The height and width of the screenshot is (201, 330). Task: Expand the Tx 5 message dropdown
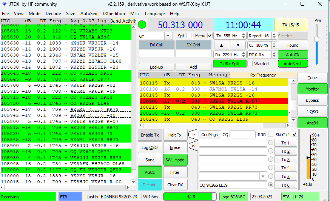coord(263,176)
